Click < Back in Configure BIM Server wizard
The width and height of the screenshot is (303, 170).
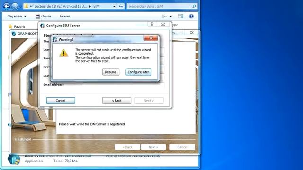pyautogui.click(x=116, y=101)
